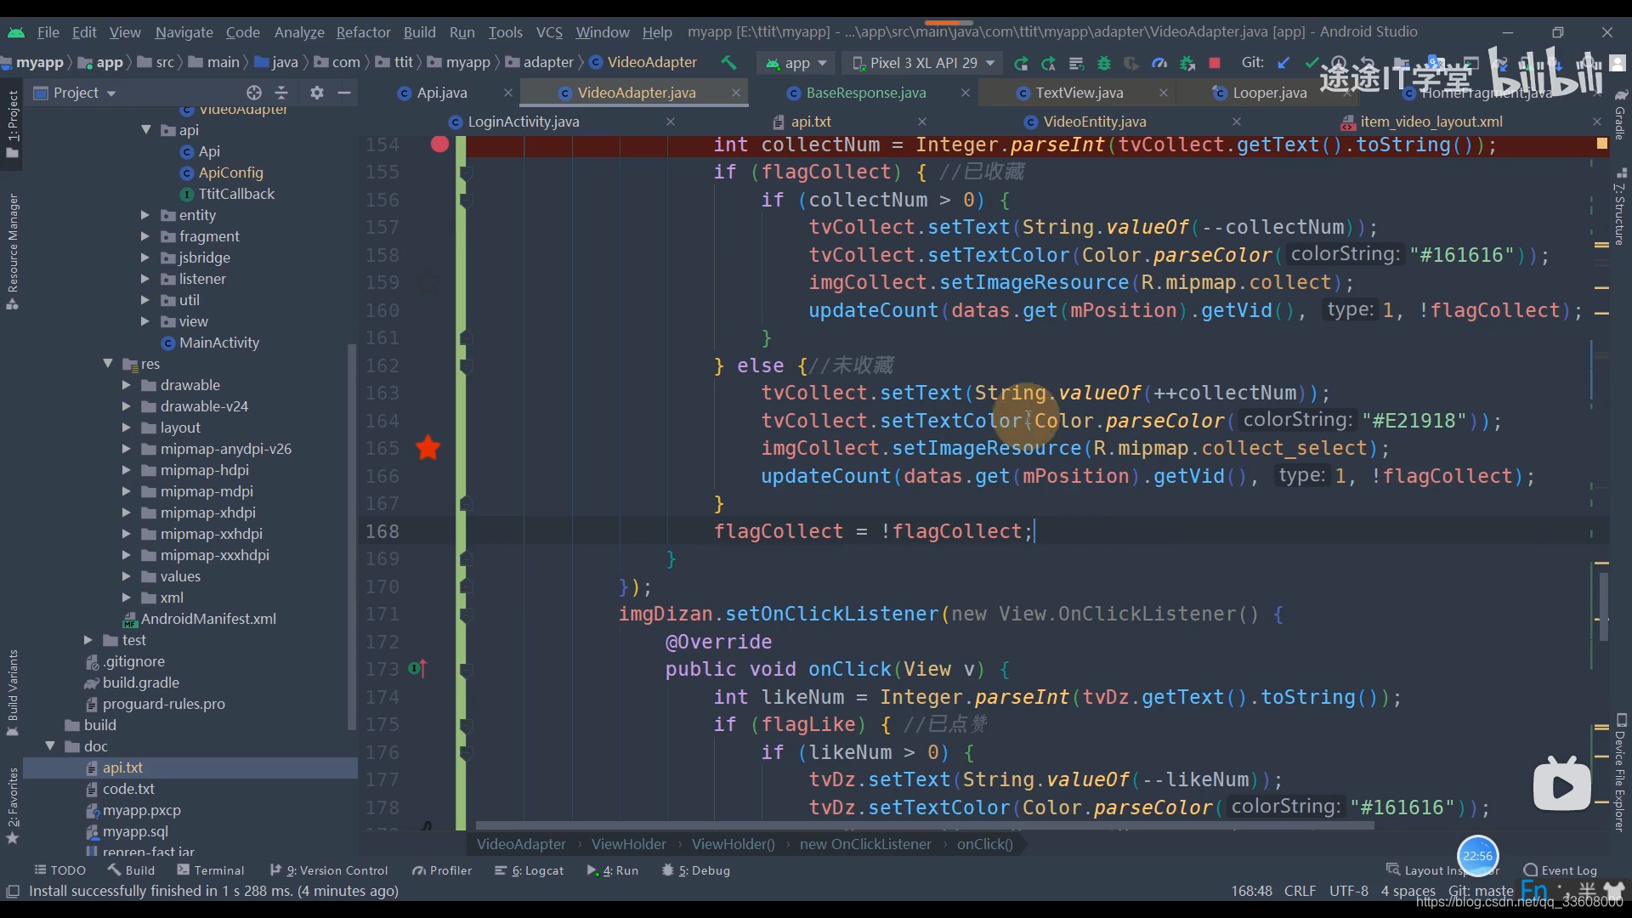Open the Build menu
The width and height of the screenshot is (1632, 918).
419,32
